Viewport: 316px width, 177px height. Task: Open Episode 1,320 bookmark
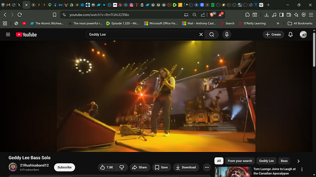pos(123,23)
